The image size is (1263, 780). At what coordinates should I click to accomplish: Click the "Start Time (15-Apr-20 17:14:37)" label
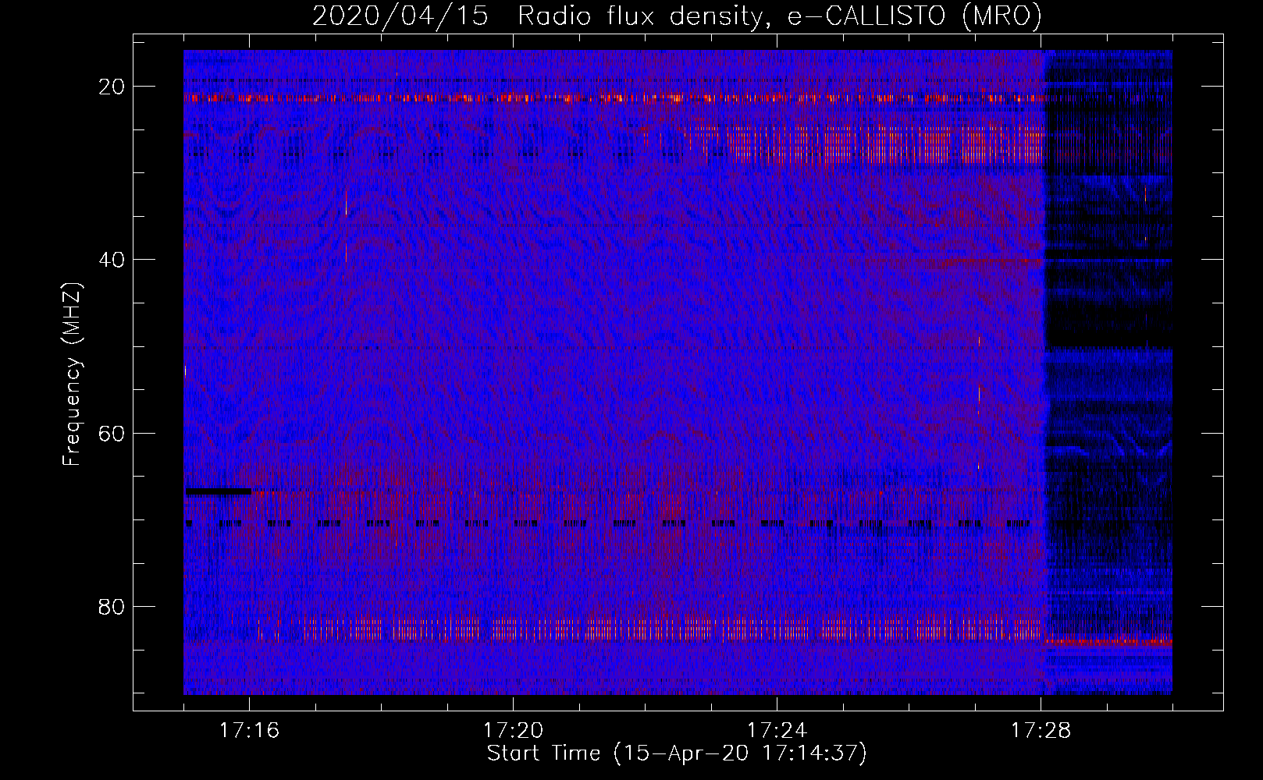click(x=677, y=753)
